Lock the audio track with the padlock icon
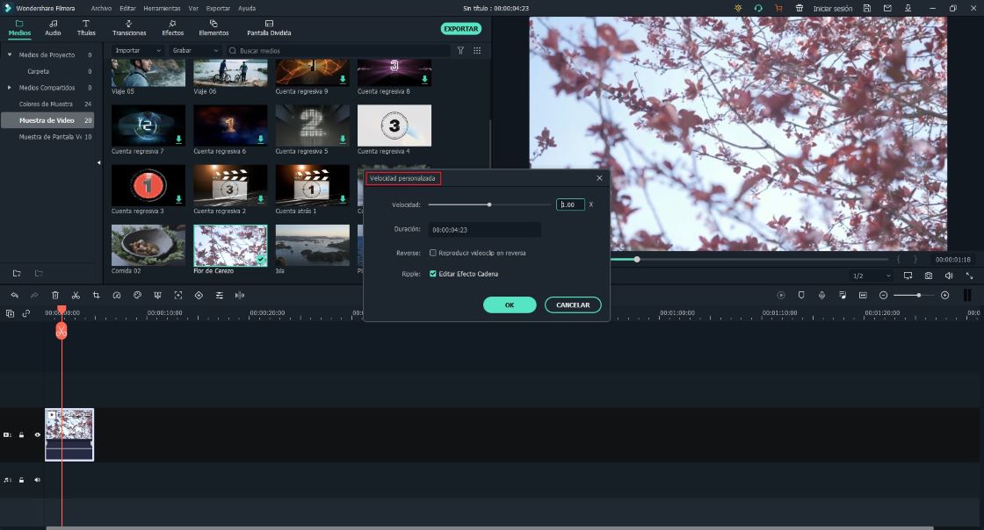Screen dimensions: 984x530 click(x=21, y=480)
